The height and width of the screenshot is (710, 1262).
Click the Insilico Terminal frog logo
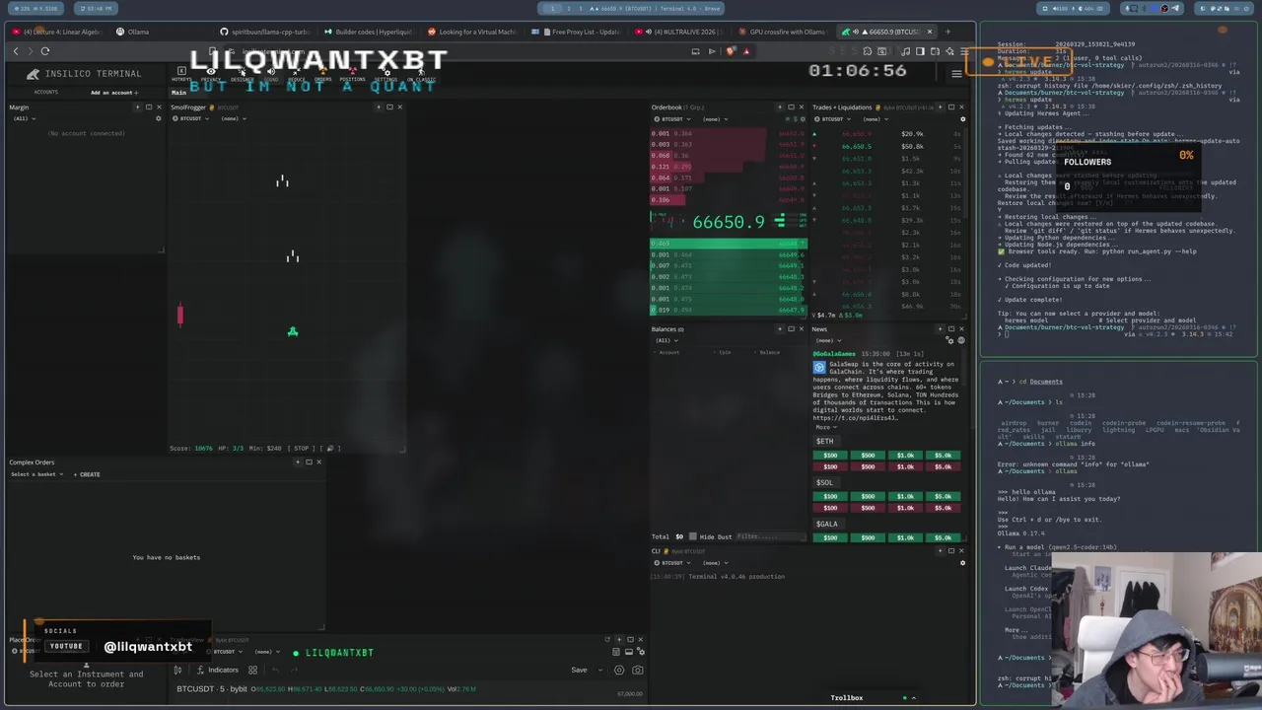(x=33, y=74)
